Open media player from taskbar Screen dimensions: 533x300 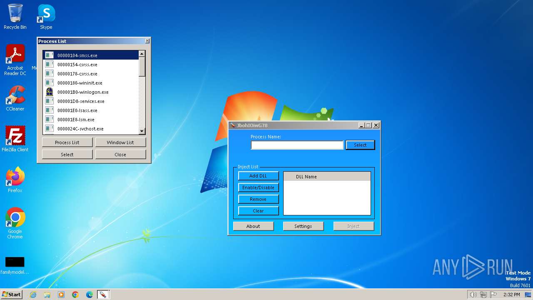[x=61, y=295]
